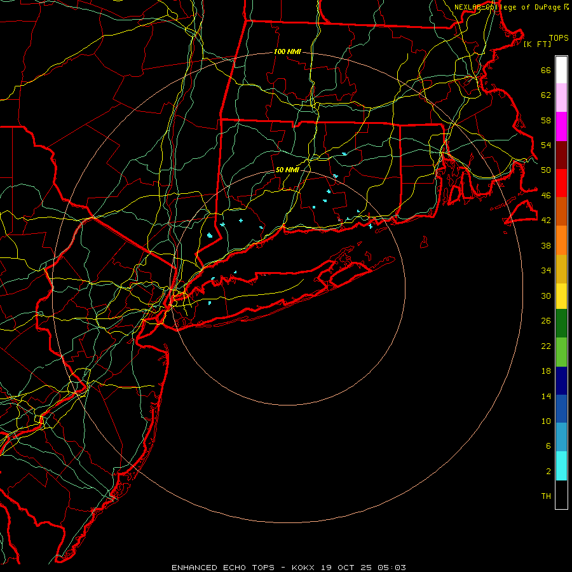Screen dimensions: 572x572
Task: Click the cyan 6 kft legend swatch
Action: [x=561, y=466]
